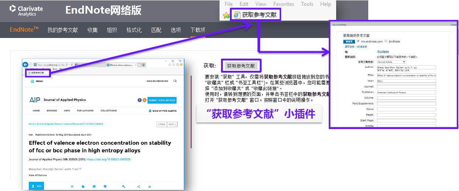Click the Author field in capture form

click(407, 67)
